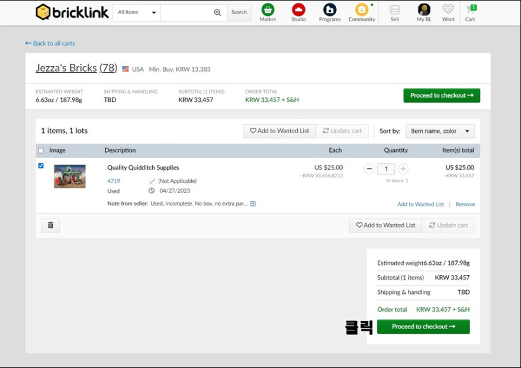Click the Not Applicable color slash icon

click(152, 181)
